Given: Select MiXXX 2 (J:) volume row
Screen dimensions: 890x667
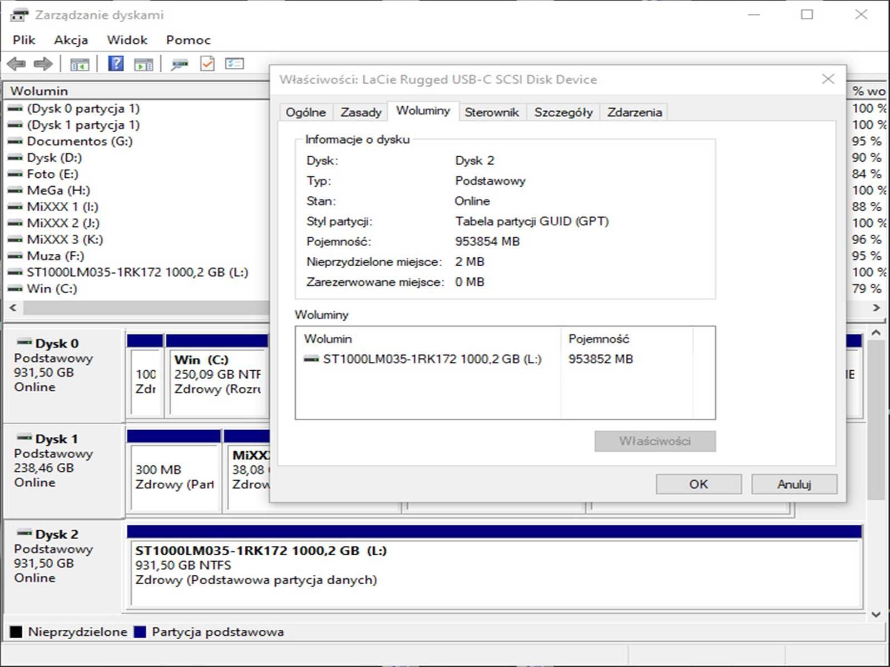Looking at the screenshot, I should [137, 223].
